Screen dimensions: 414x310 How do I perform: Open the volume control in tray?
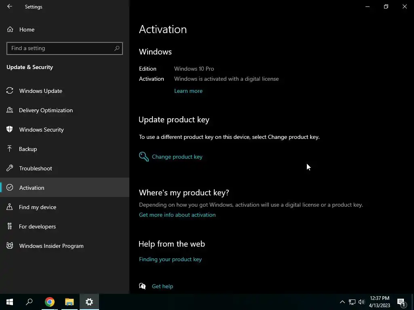[x=361, y=302]
